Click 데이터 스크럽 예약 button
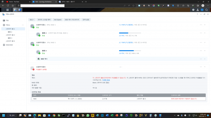The image size is (211, 118). click(44, 20)
